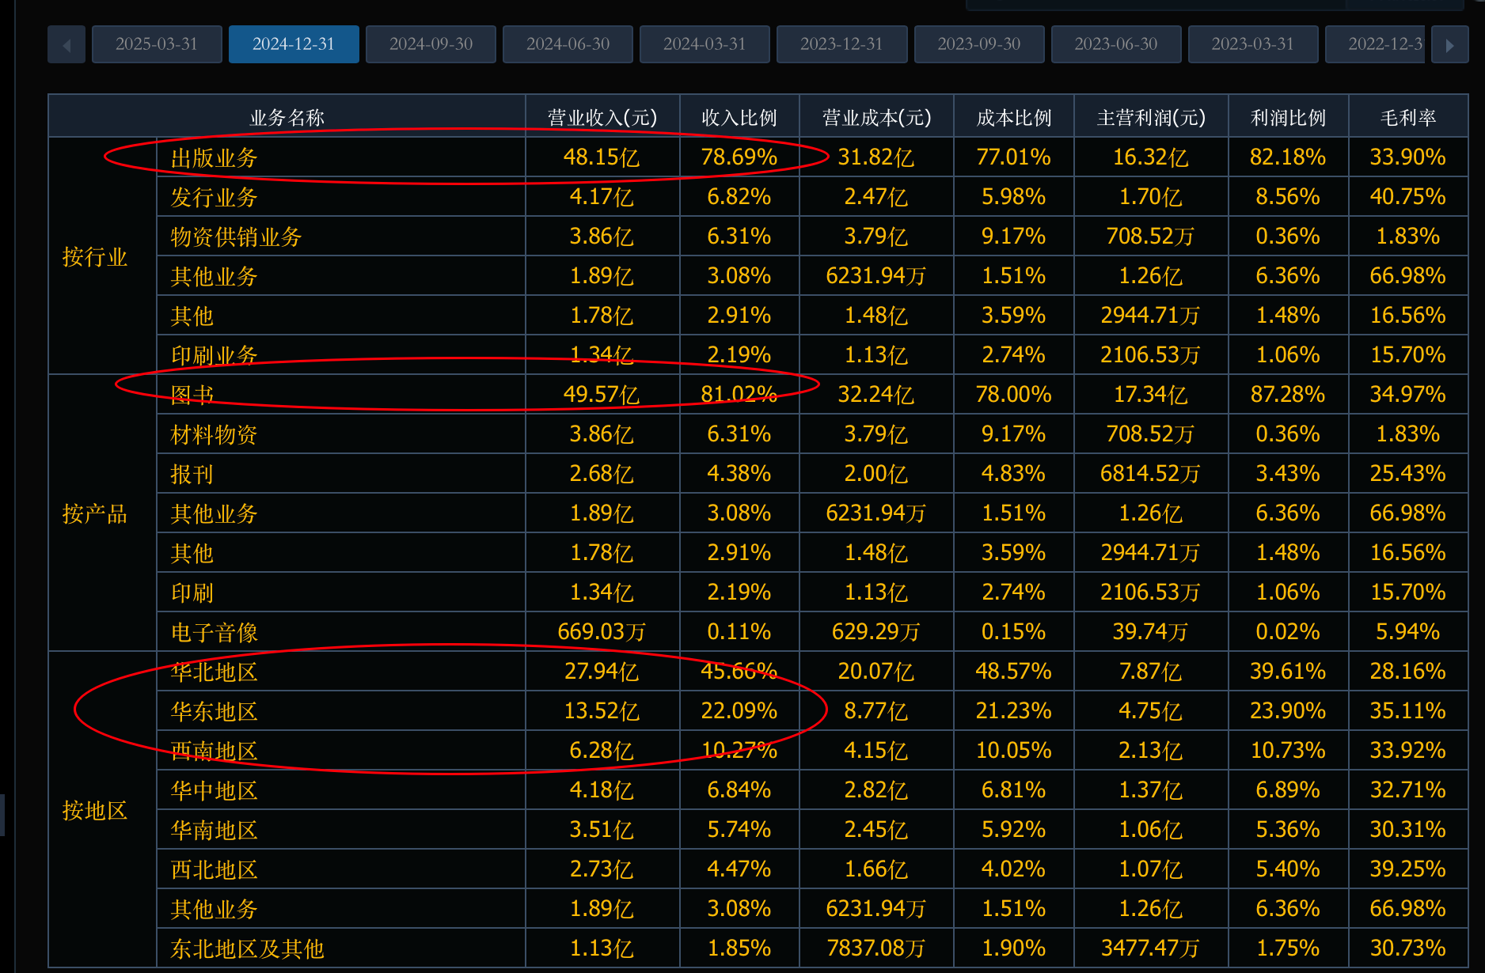Screen dimensions: 1485x973
Task: Select the partially visible 2022-12-31 tab
Action: coord(1376,44)
